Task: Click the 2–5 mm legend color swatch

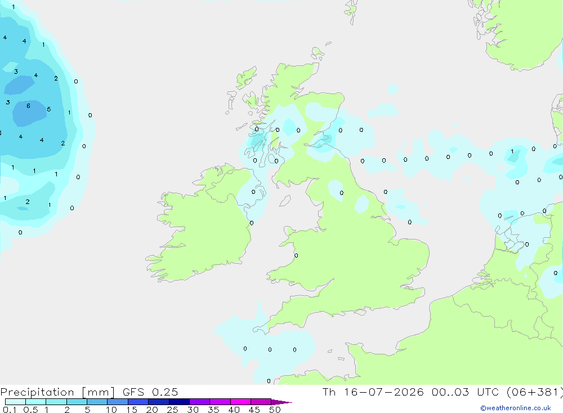Action: click(x=77, y=402)
